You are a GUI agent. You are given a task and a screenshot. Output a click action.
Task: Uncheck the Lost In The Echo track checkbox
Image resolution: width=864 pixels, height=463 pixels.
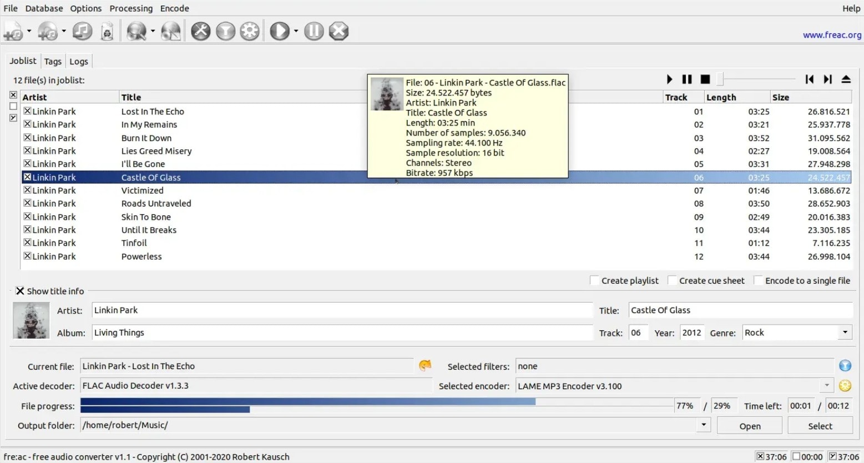tap(27, 111)
